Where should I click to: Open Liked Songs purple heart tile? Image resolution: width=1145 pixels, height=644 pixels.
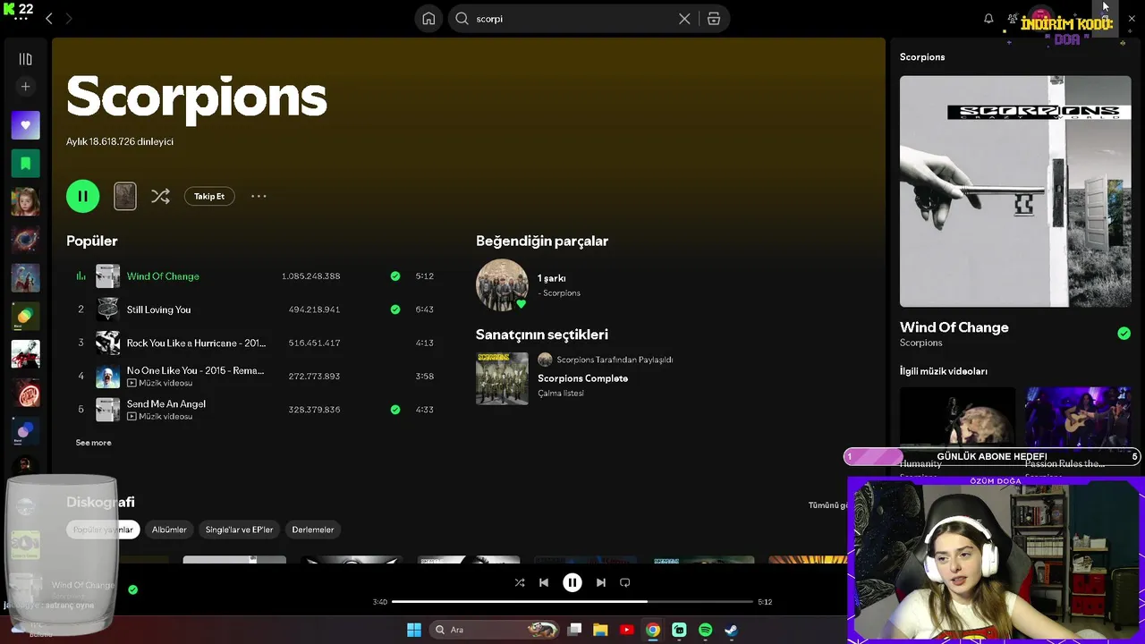coord(25,125)
